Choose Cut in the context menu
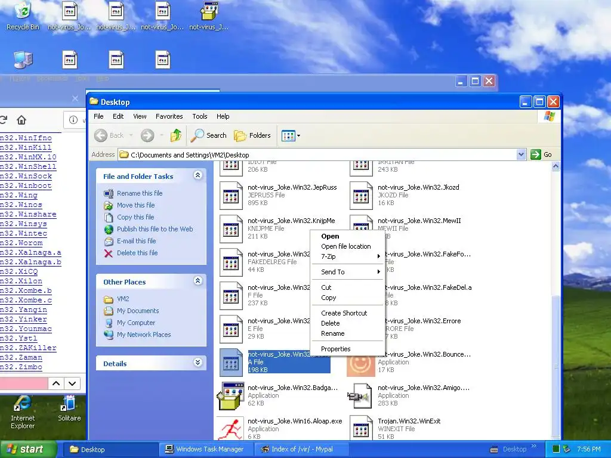The height and width of the screenshot is (458, 611). click(348, 288)
